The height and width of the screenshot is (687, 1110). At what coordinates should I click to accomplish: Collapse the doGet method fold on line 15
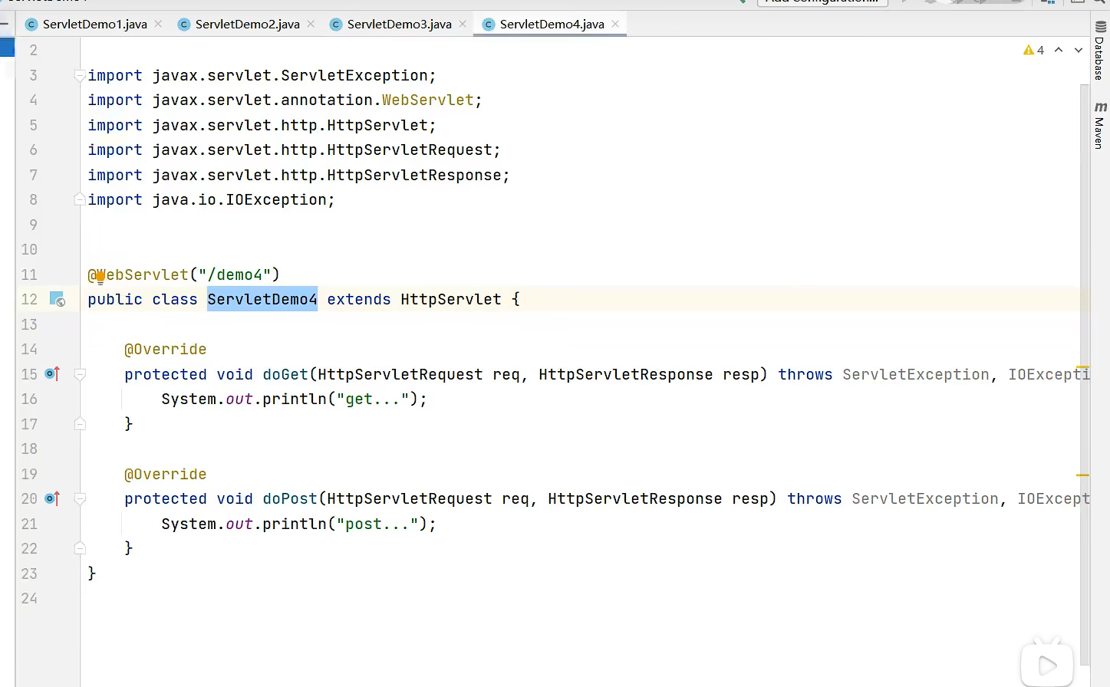(79, 374)
